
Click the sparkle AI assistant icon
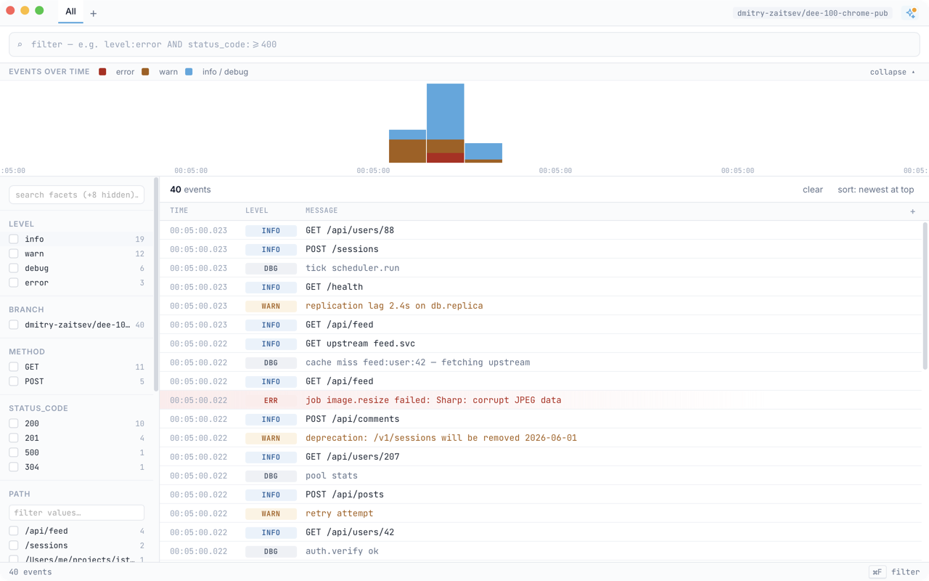click(911, 13)
